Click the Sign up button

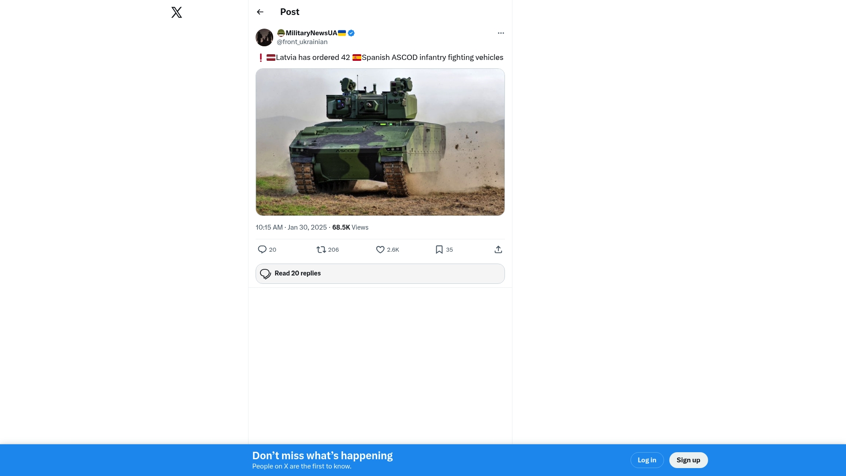tap(688, 460)
